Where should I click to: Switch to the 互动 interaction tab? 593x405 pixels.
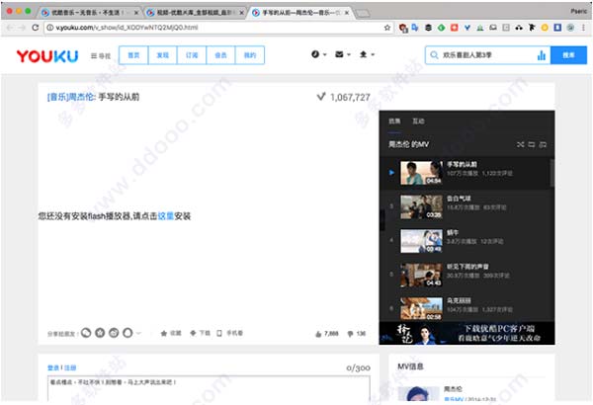click(x=418, y=121)
